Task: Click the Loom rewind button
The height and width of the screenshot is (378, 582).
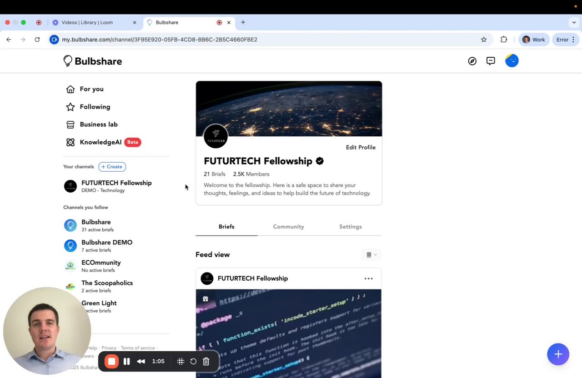Action: 141,362
